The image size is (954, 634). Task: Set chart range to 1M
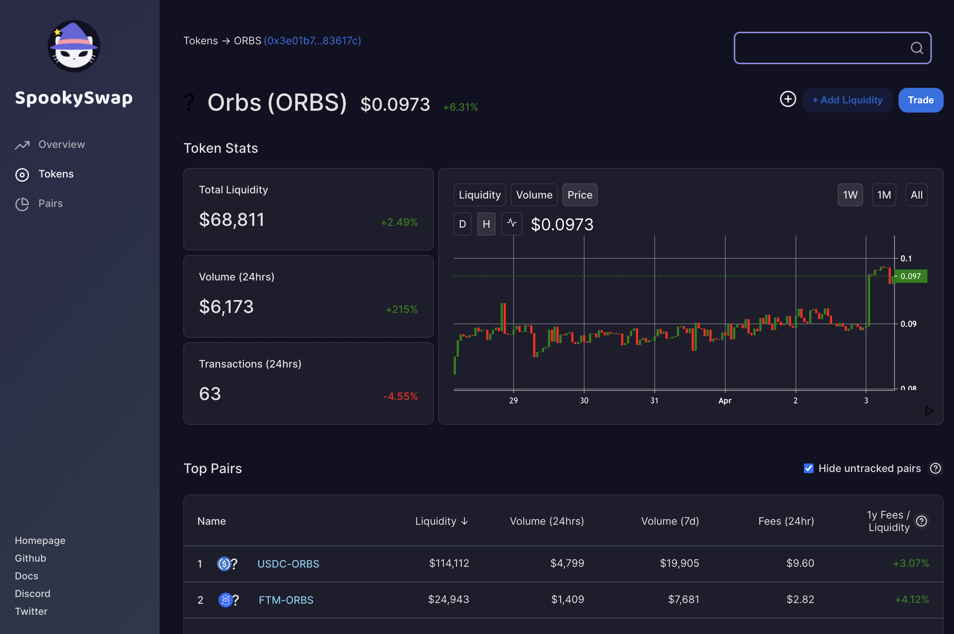[x=883, y=195]
